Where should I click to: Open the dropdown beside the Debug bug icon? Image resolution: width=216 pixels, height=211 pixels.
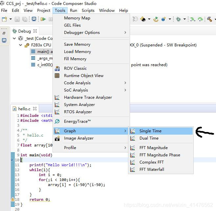(184, 19)
